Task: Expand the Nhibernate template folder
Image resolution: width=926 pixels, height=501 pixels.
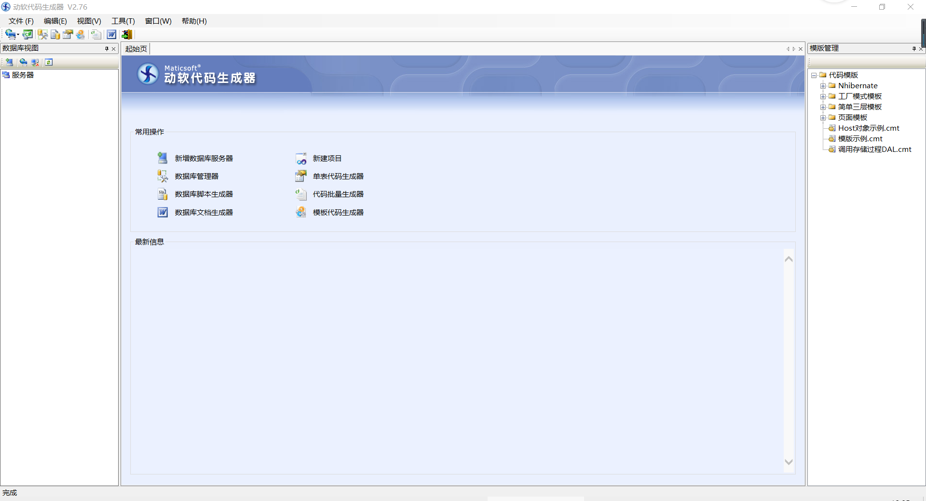Action: (823, 86)
